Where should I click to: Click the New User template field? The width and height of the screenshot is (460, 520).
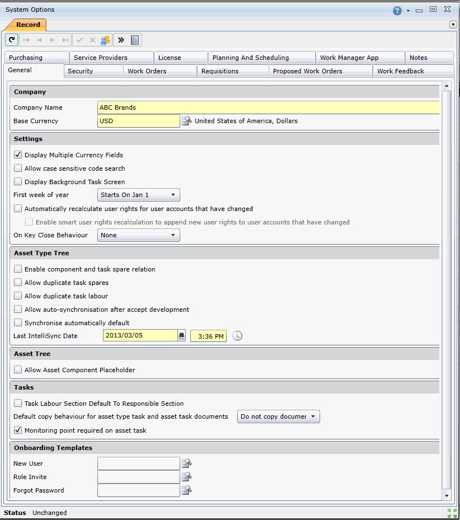[x=139, y=463]
